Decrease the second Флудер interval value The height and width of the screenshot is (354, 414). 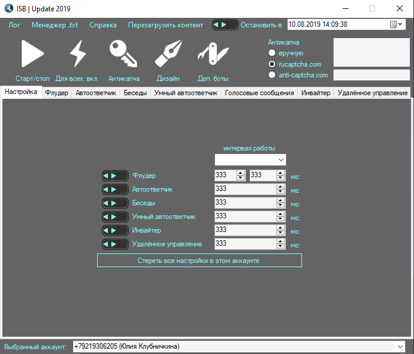pos(281,178)
